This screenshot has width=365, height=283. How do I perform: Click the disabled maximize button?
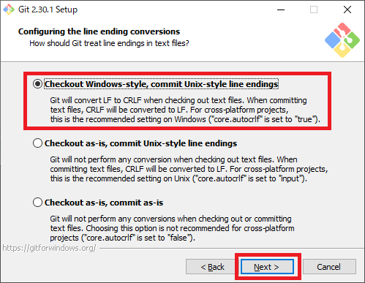point(314,10)
